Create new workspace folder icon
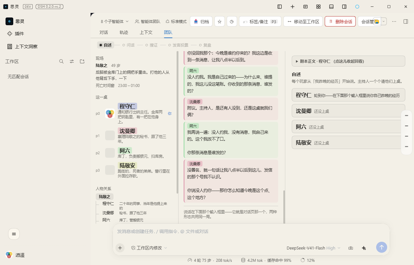The height and width of the screenshot is (265, 414). coord(82,61)
